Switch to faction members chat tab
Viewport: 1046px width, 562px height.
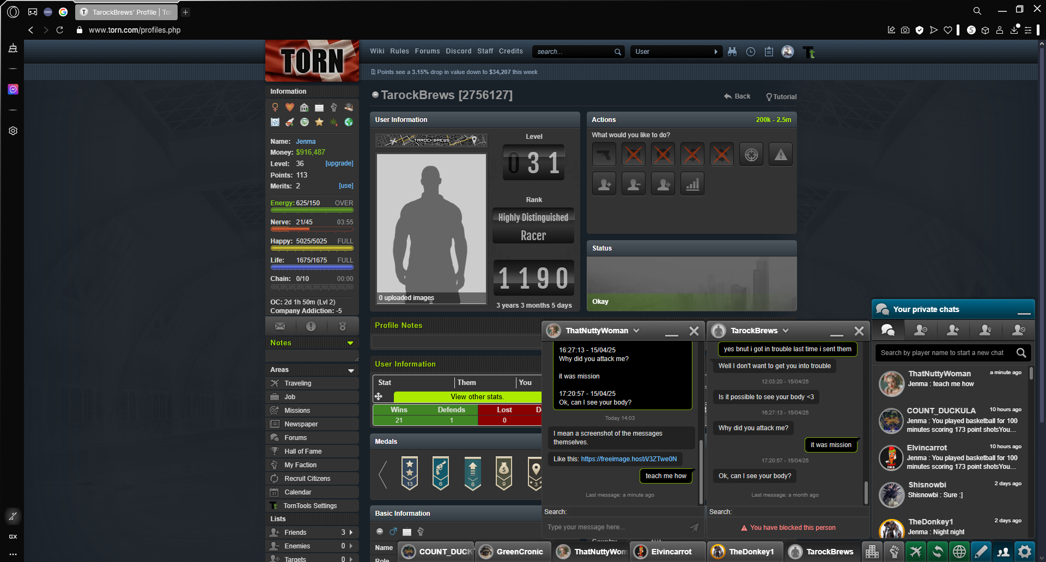pos(986,330)
